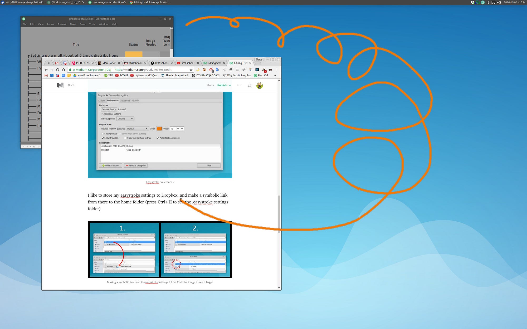Open Timeout profile Default dropdown in Easystroke image

coord(125,119)
